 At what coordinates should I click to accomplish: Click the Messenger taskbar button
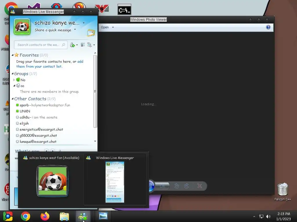coord(83,216)
